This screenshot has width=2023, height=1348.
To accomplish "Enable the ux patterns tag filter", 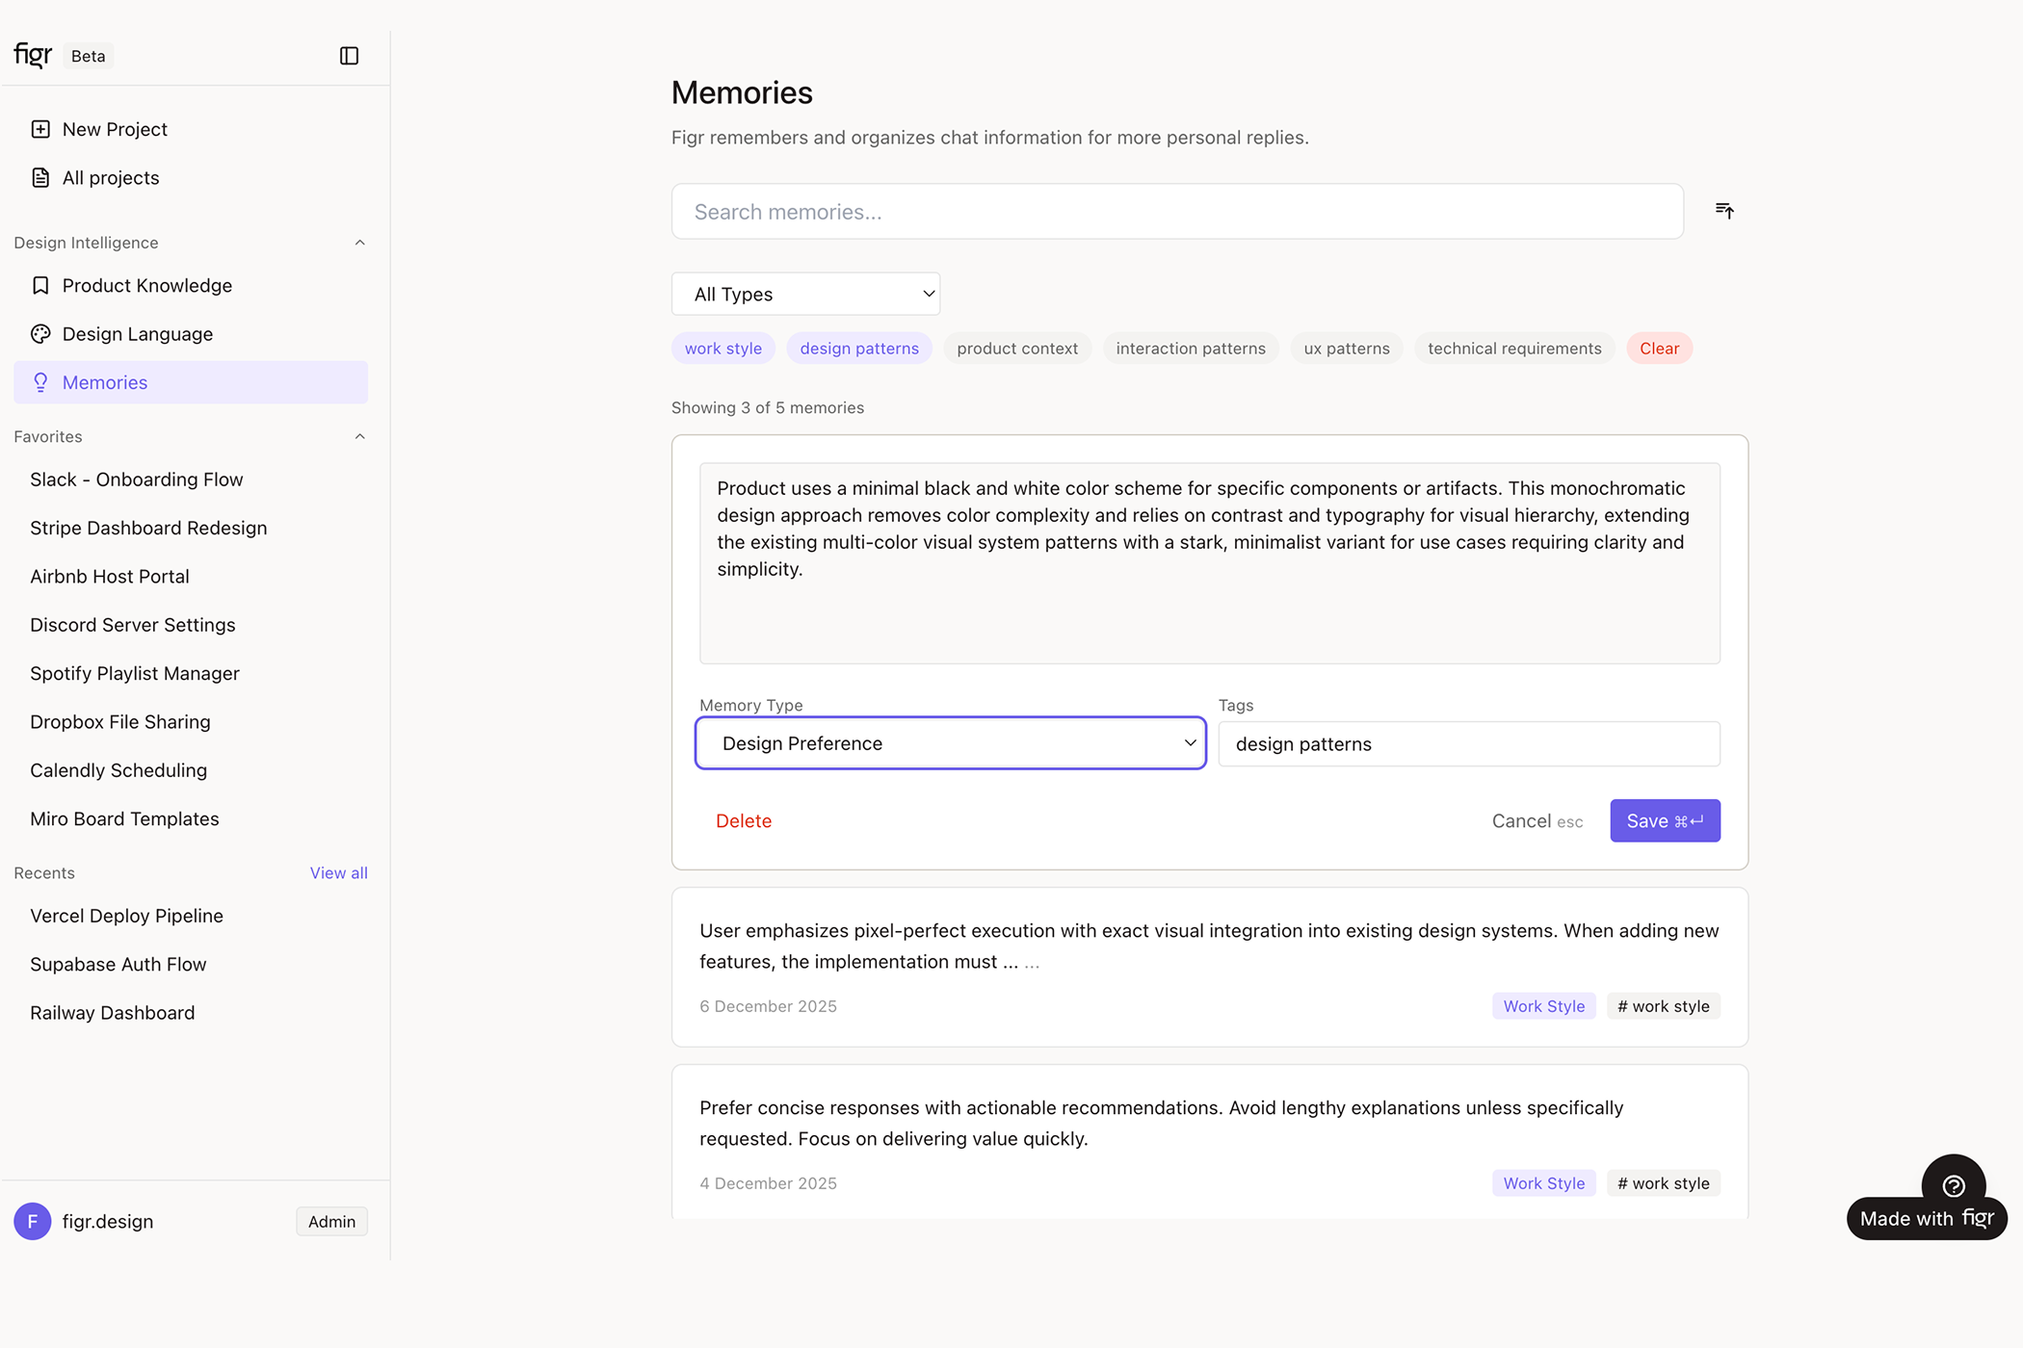I will point(1346,349).
